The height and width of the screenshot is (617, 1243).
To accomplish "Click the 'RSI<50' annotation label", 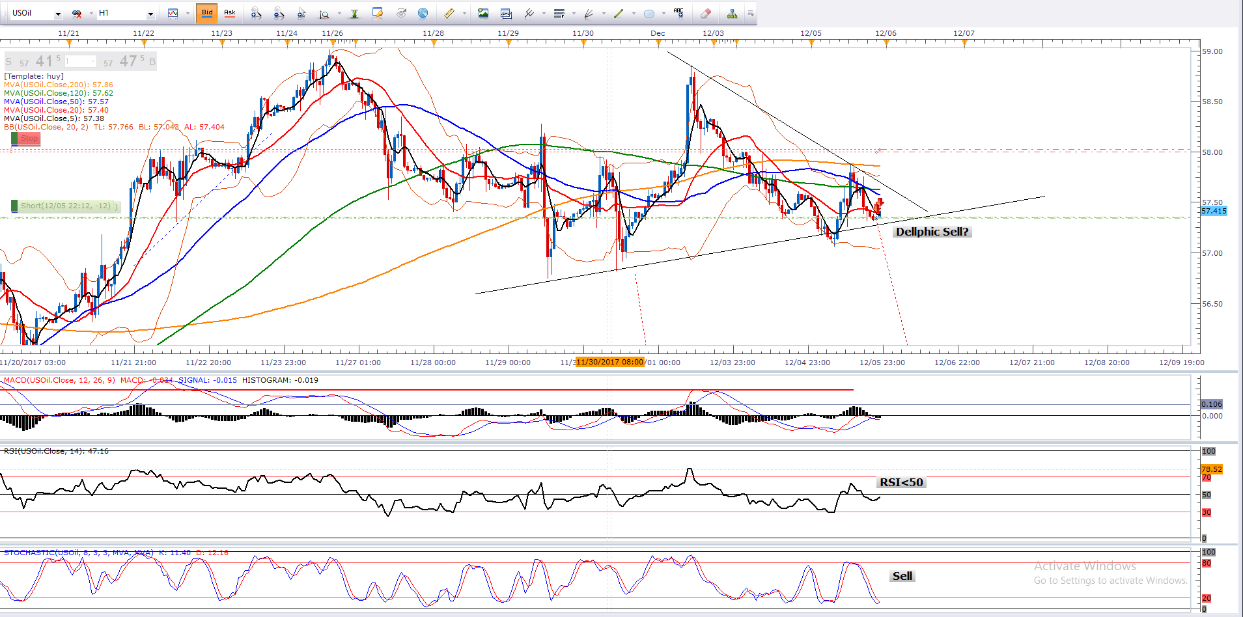I will click(901, 482).
